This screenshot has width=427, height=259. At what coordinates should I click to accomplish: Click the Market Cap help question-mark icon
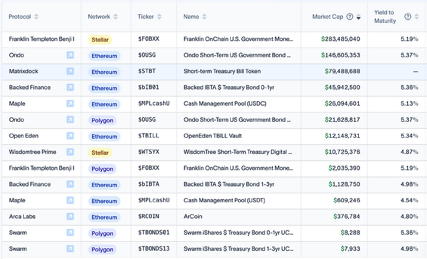pyautogui.click(x=350, y=17)
